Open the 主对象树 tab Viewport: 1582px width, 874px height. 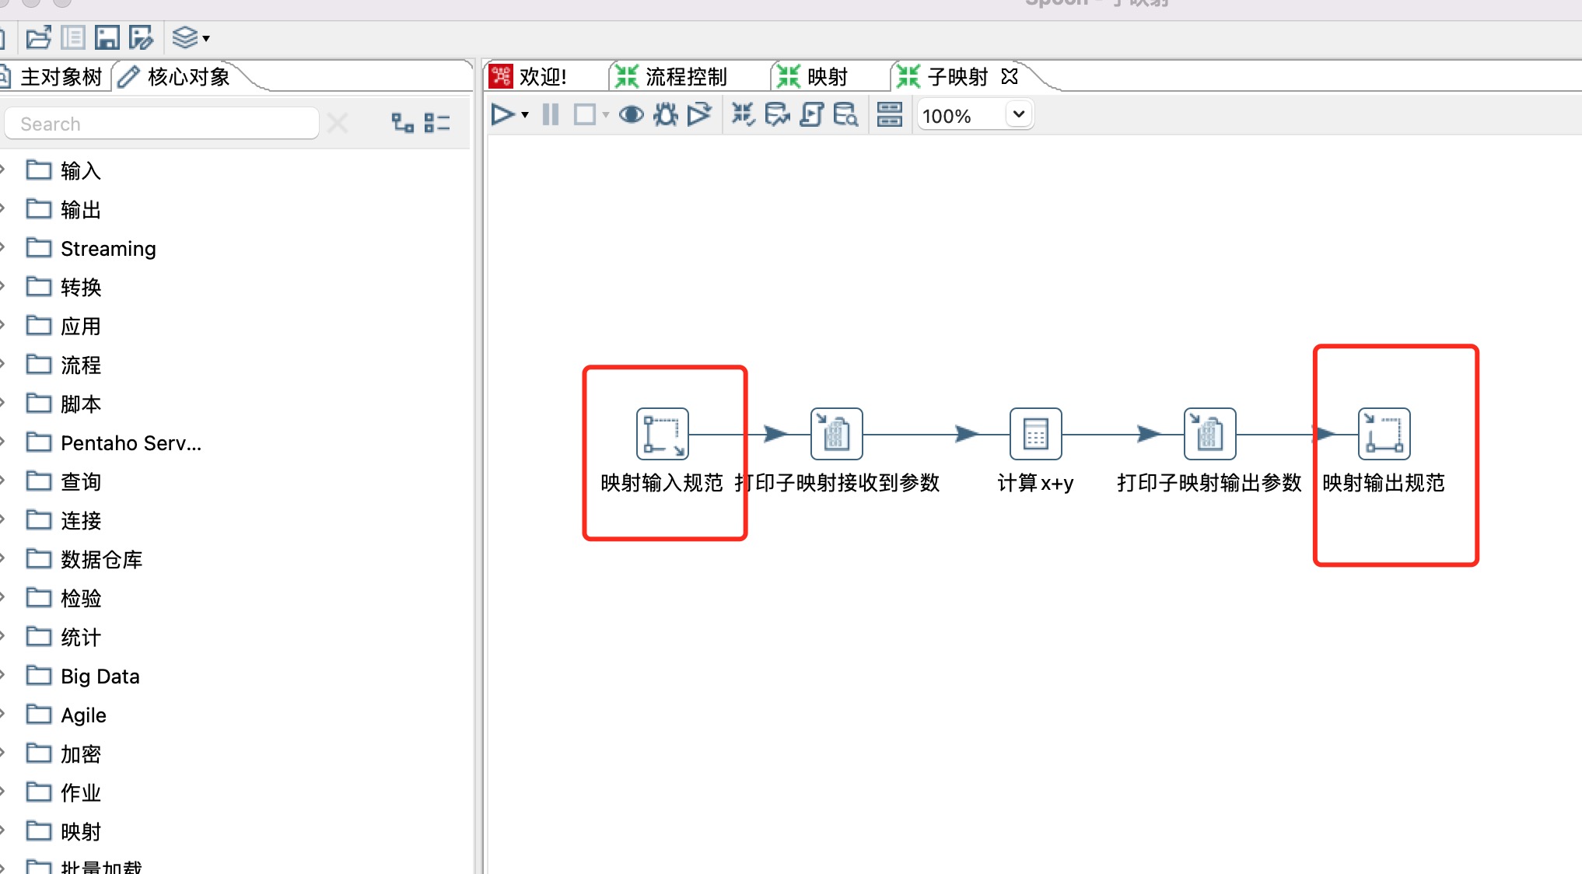[61, 77]
